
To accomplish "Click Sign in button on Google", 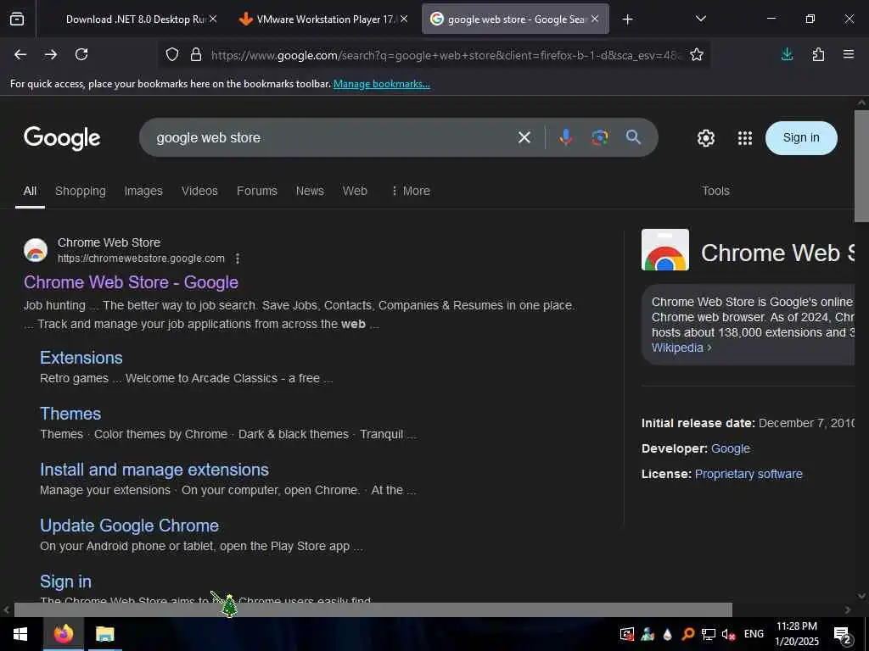I will coord(801,138).
